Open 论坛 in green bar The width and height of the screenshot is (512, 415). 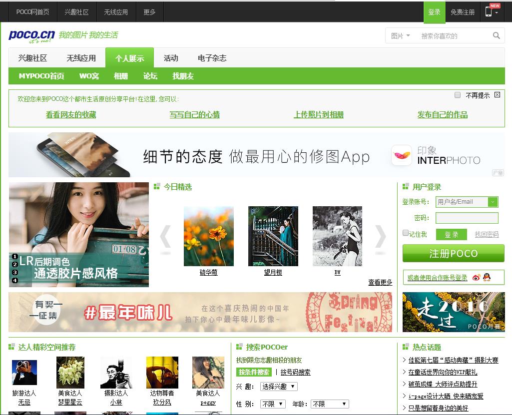tap(150, 76)
